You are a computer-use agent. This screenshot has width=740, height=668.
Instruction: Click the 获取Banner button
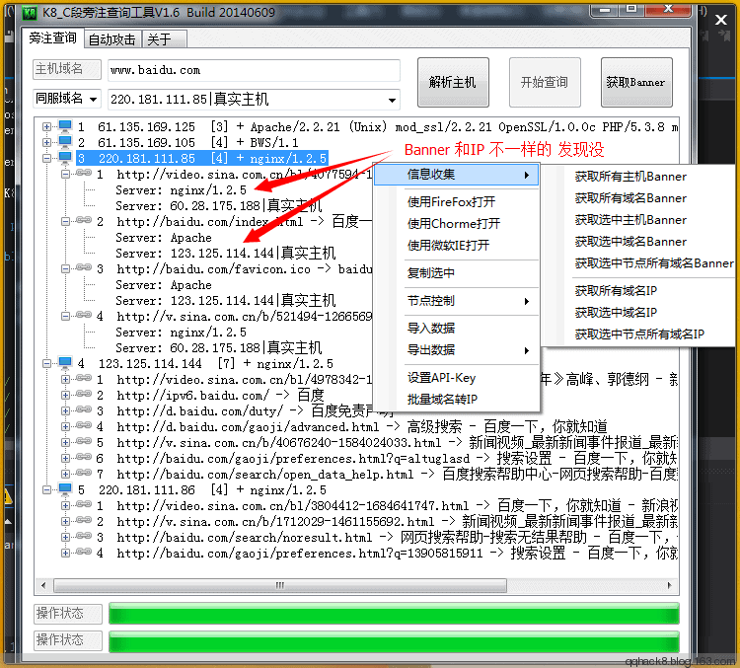[x=636, y=83]
